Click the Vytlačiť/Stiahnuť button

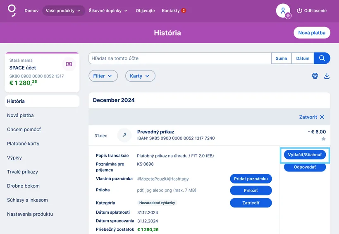pyautogui.click(x=305, y=154)
